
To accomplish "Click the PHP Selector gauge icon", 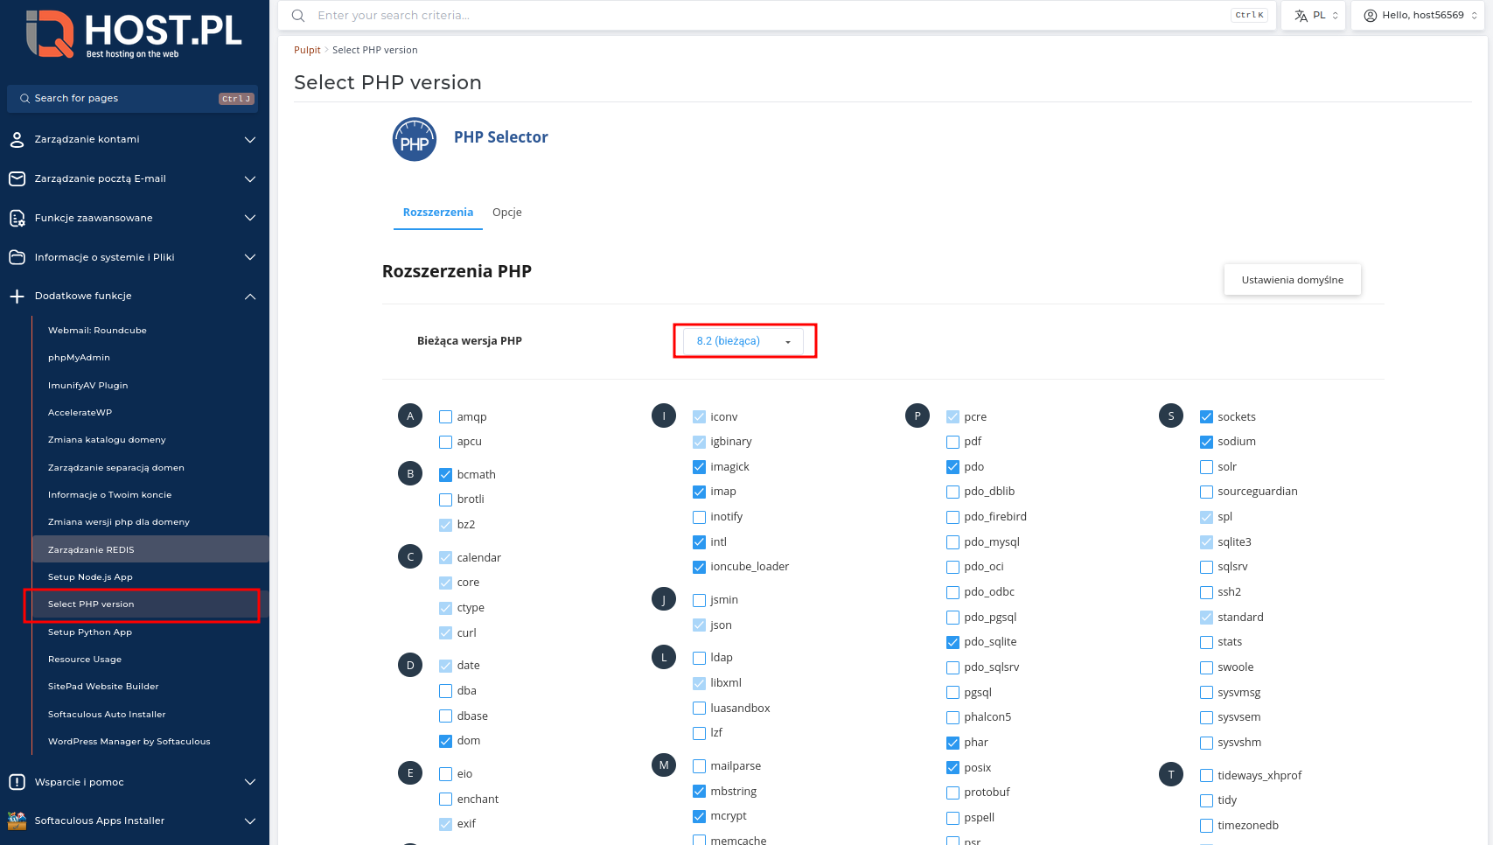I will click(414, 138).
